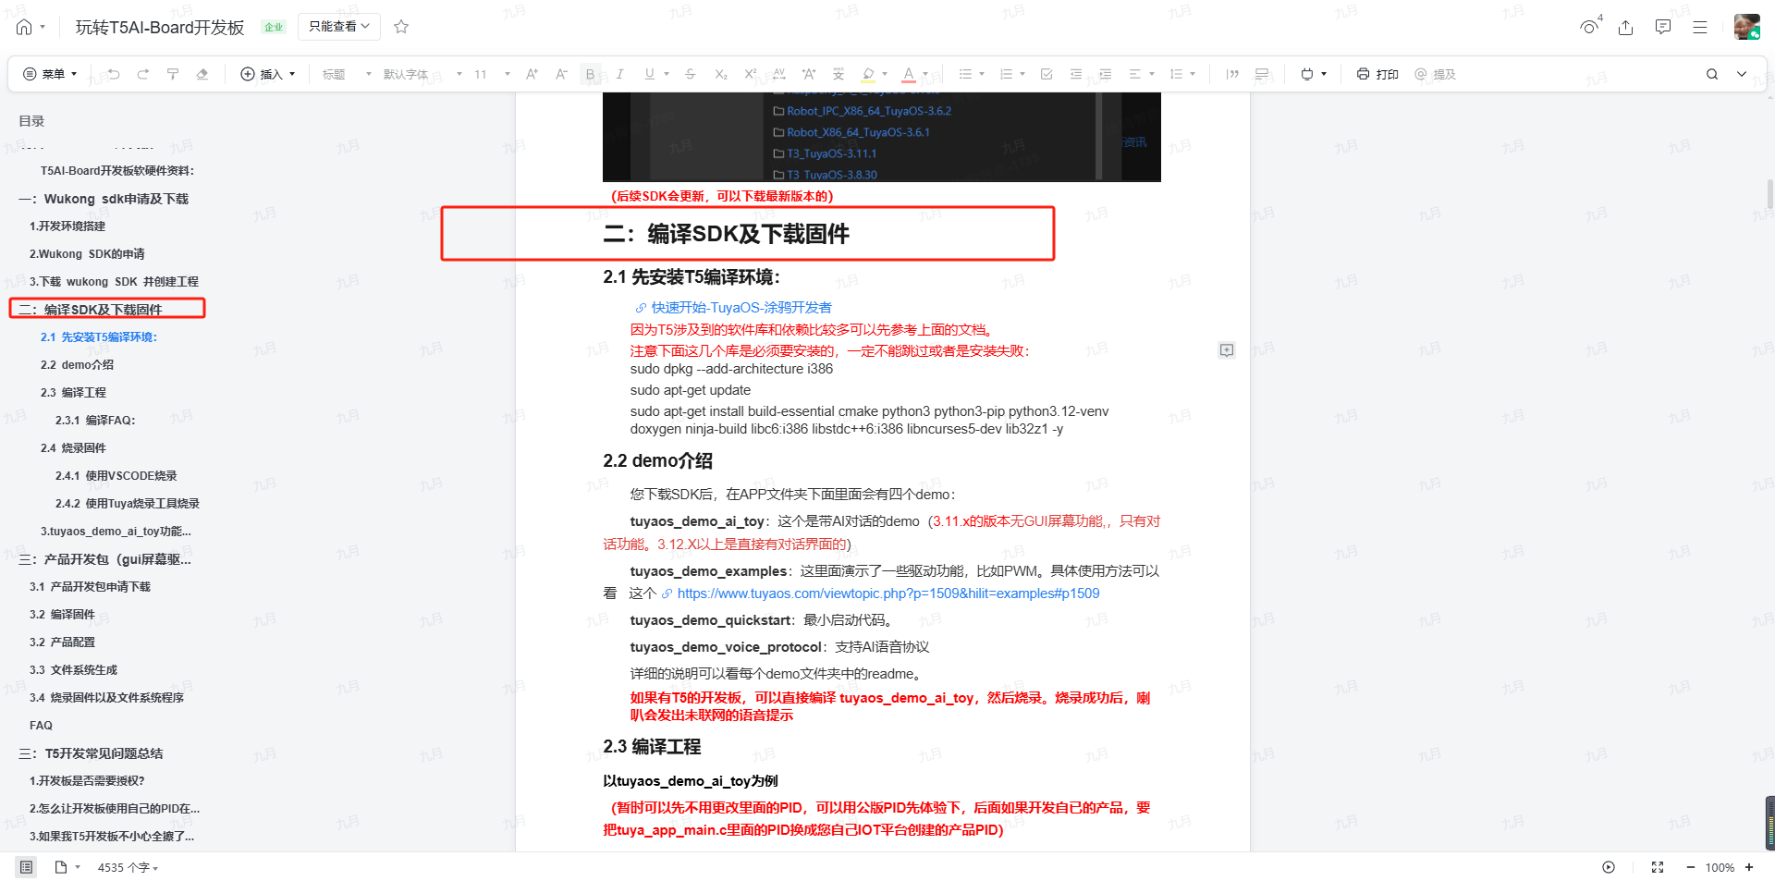This screenshot has width=1775, height=881.
Task: Apply subscript formatting
Action: [x=720, y=74]
